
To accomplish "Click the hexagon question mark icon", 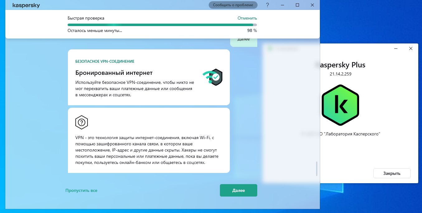I will pyautogui.click(x=82, y=122).
